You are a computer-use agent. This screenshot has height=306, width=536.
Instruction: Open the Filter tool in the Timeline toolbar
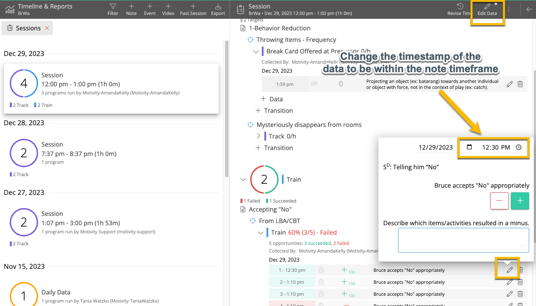tap(112, 9)
